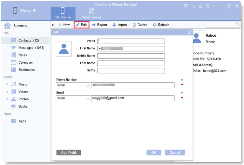
Task: Click the Suffix input field
Action: [131, 70]
